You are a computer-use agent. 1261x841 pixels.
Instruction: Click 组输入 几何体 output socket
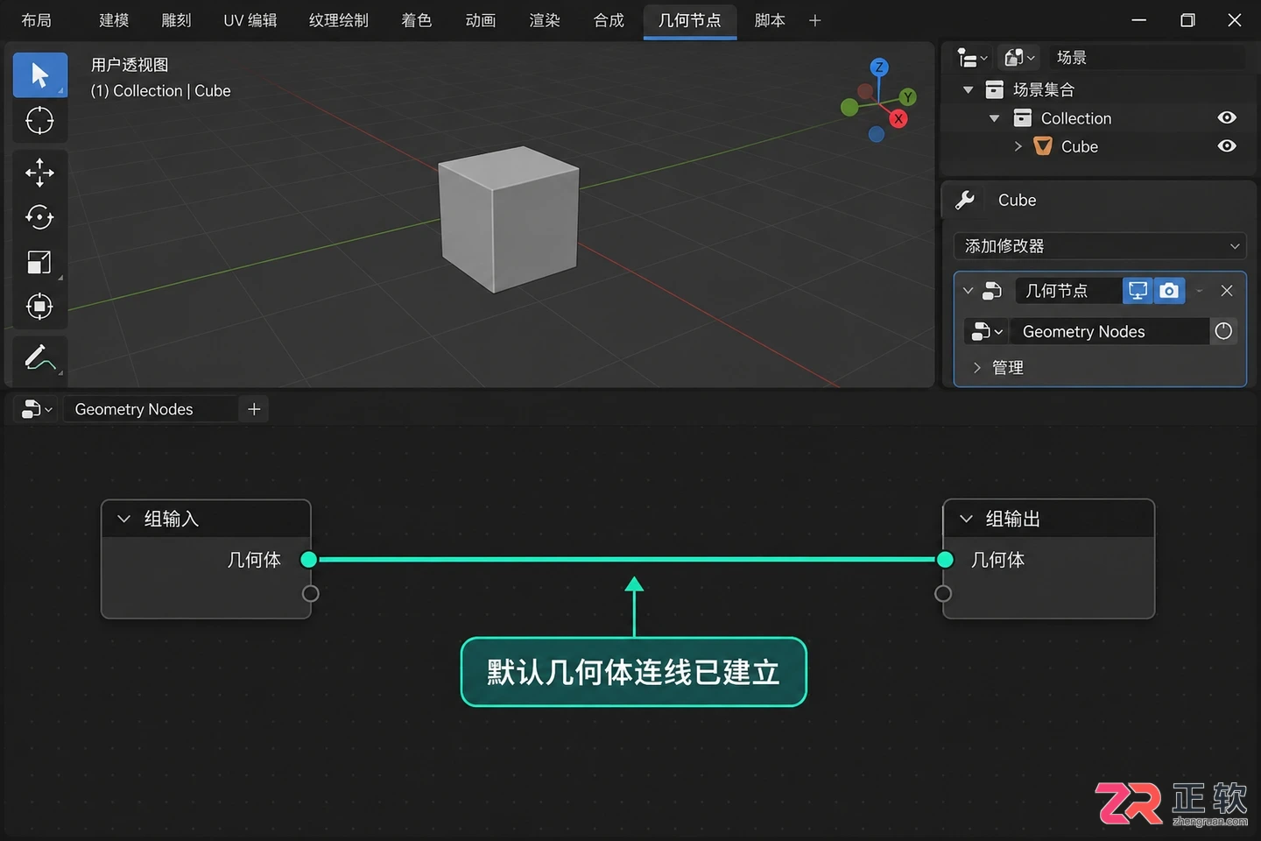309,559
